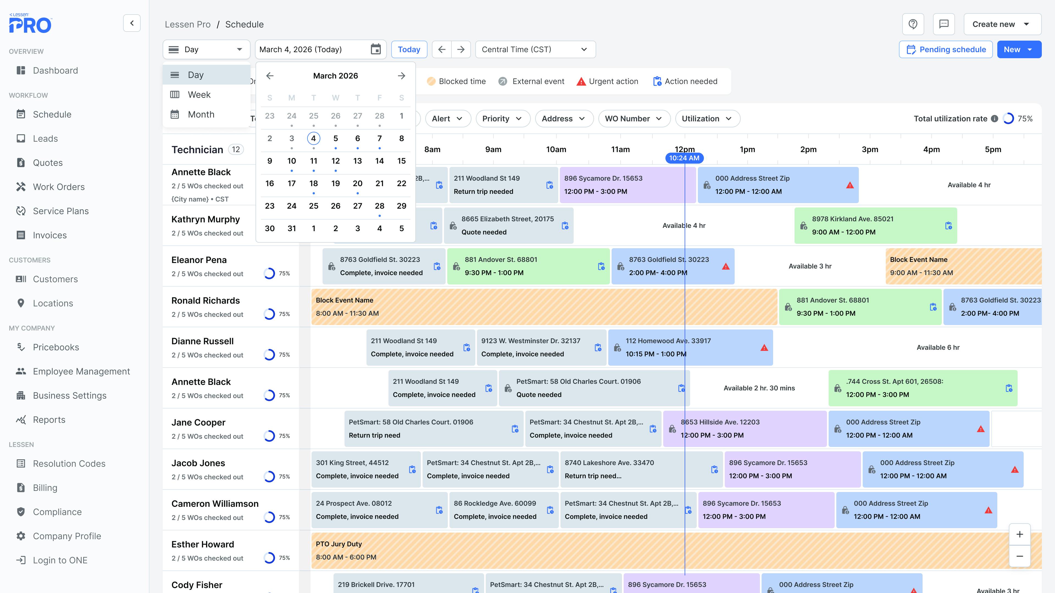The width and height of the screenshot is (1055, 593).
Task: Expand the WO Number filter dropdown
Action: tap(634, 119)
